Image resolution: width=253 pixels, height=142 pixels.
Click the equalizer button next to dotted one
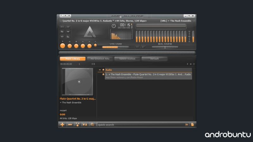click(143, 47)
